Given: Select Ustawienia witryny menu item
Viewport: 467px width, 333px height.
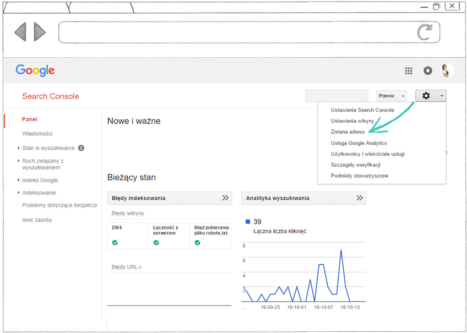Looking at the screenshot, I should point(352,121).
